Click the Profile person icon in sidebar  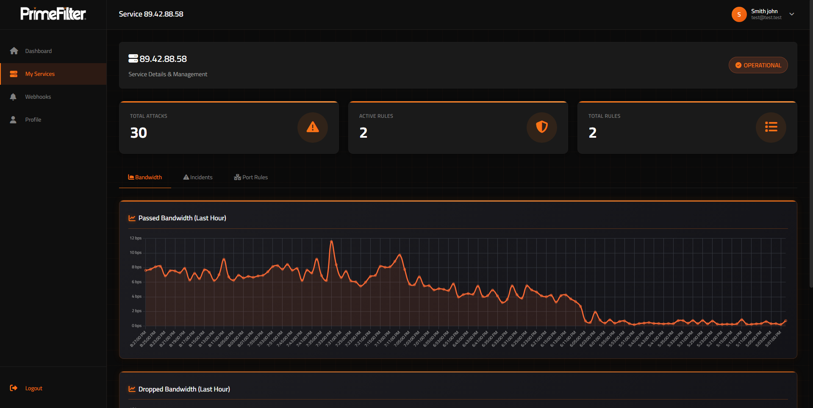(x=14, y=119)
